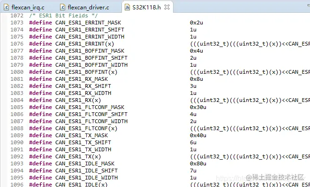This screenshot has width=310, height=187.
Task: Close the S32K118.h tab
Action: click(x=167, y=8)
